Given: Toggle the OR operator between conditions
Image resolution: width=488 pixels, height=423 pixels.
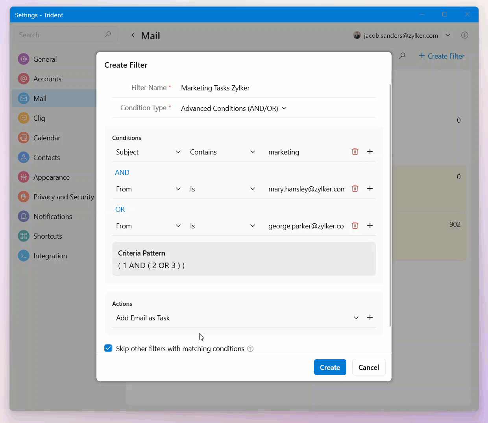Looking at the screenshot, I should pos(120,210).
